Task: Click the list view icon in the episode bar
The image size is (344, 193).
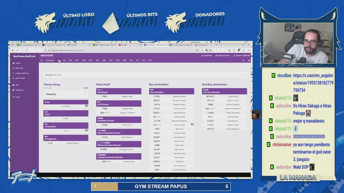Action: 243,60
